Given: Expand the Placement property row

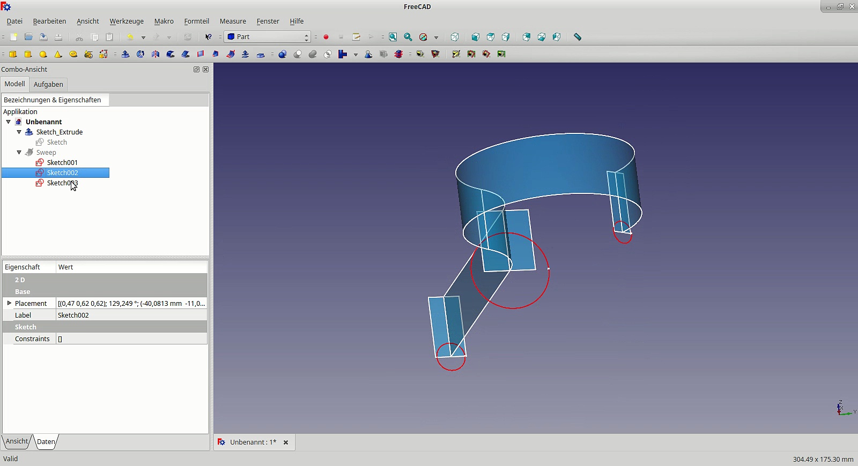Looking at the screenshot, I should 9,303.
